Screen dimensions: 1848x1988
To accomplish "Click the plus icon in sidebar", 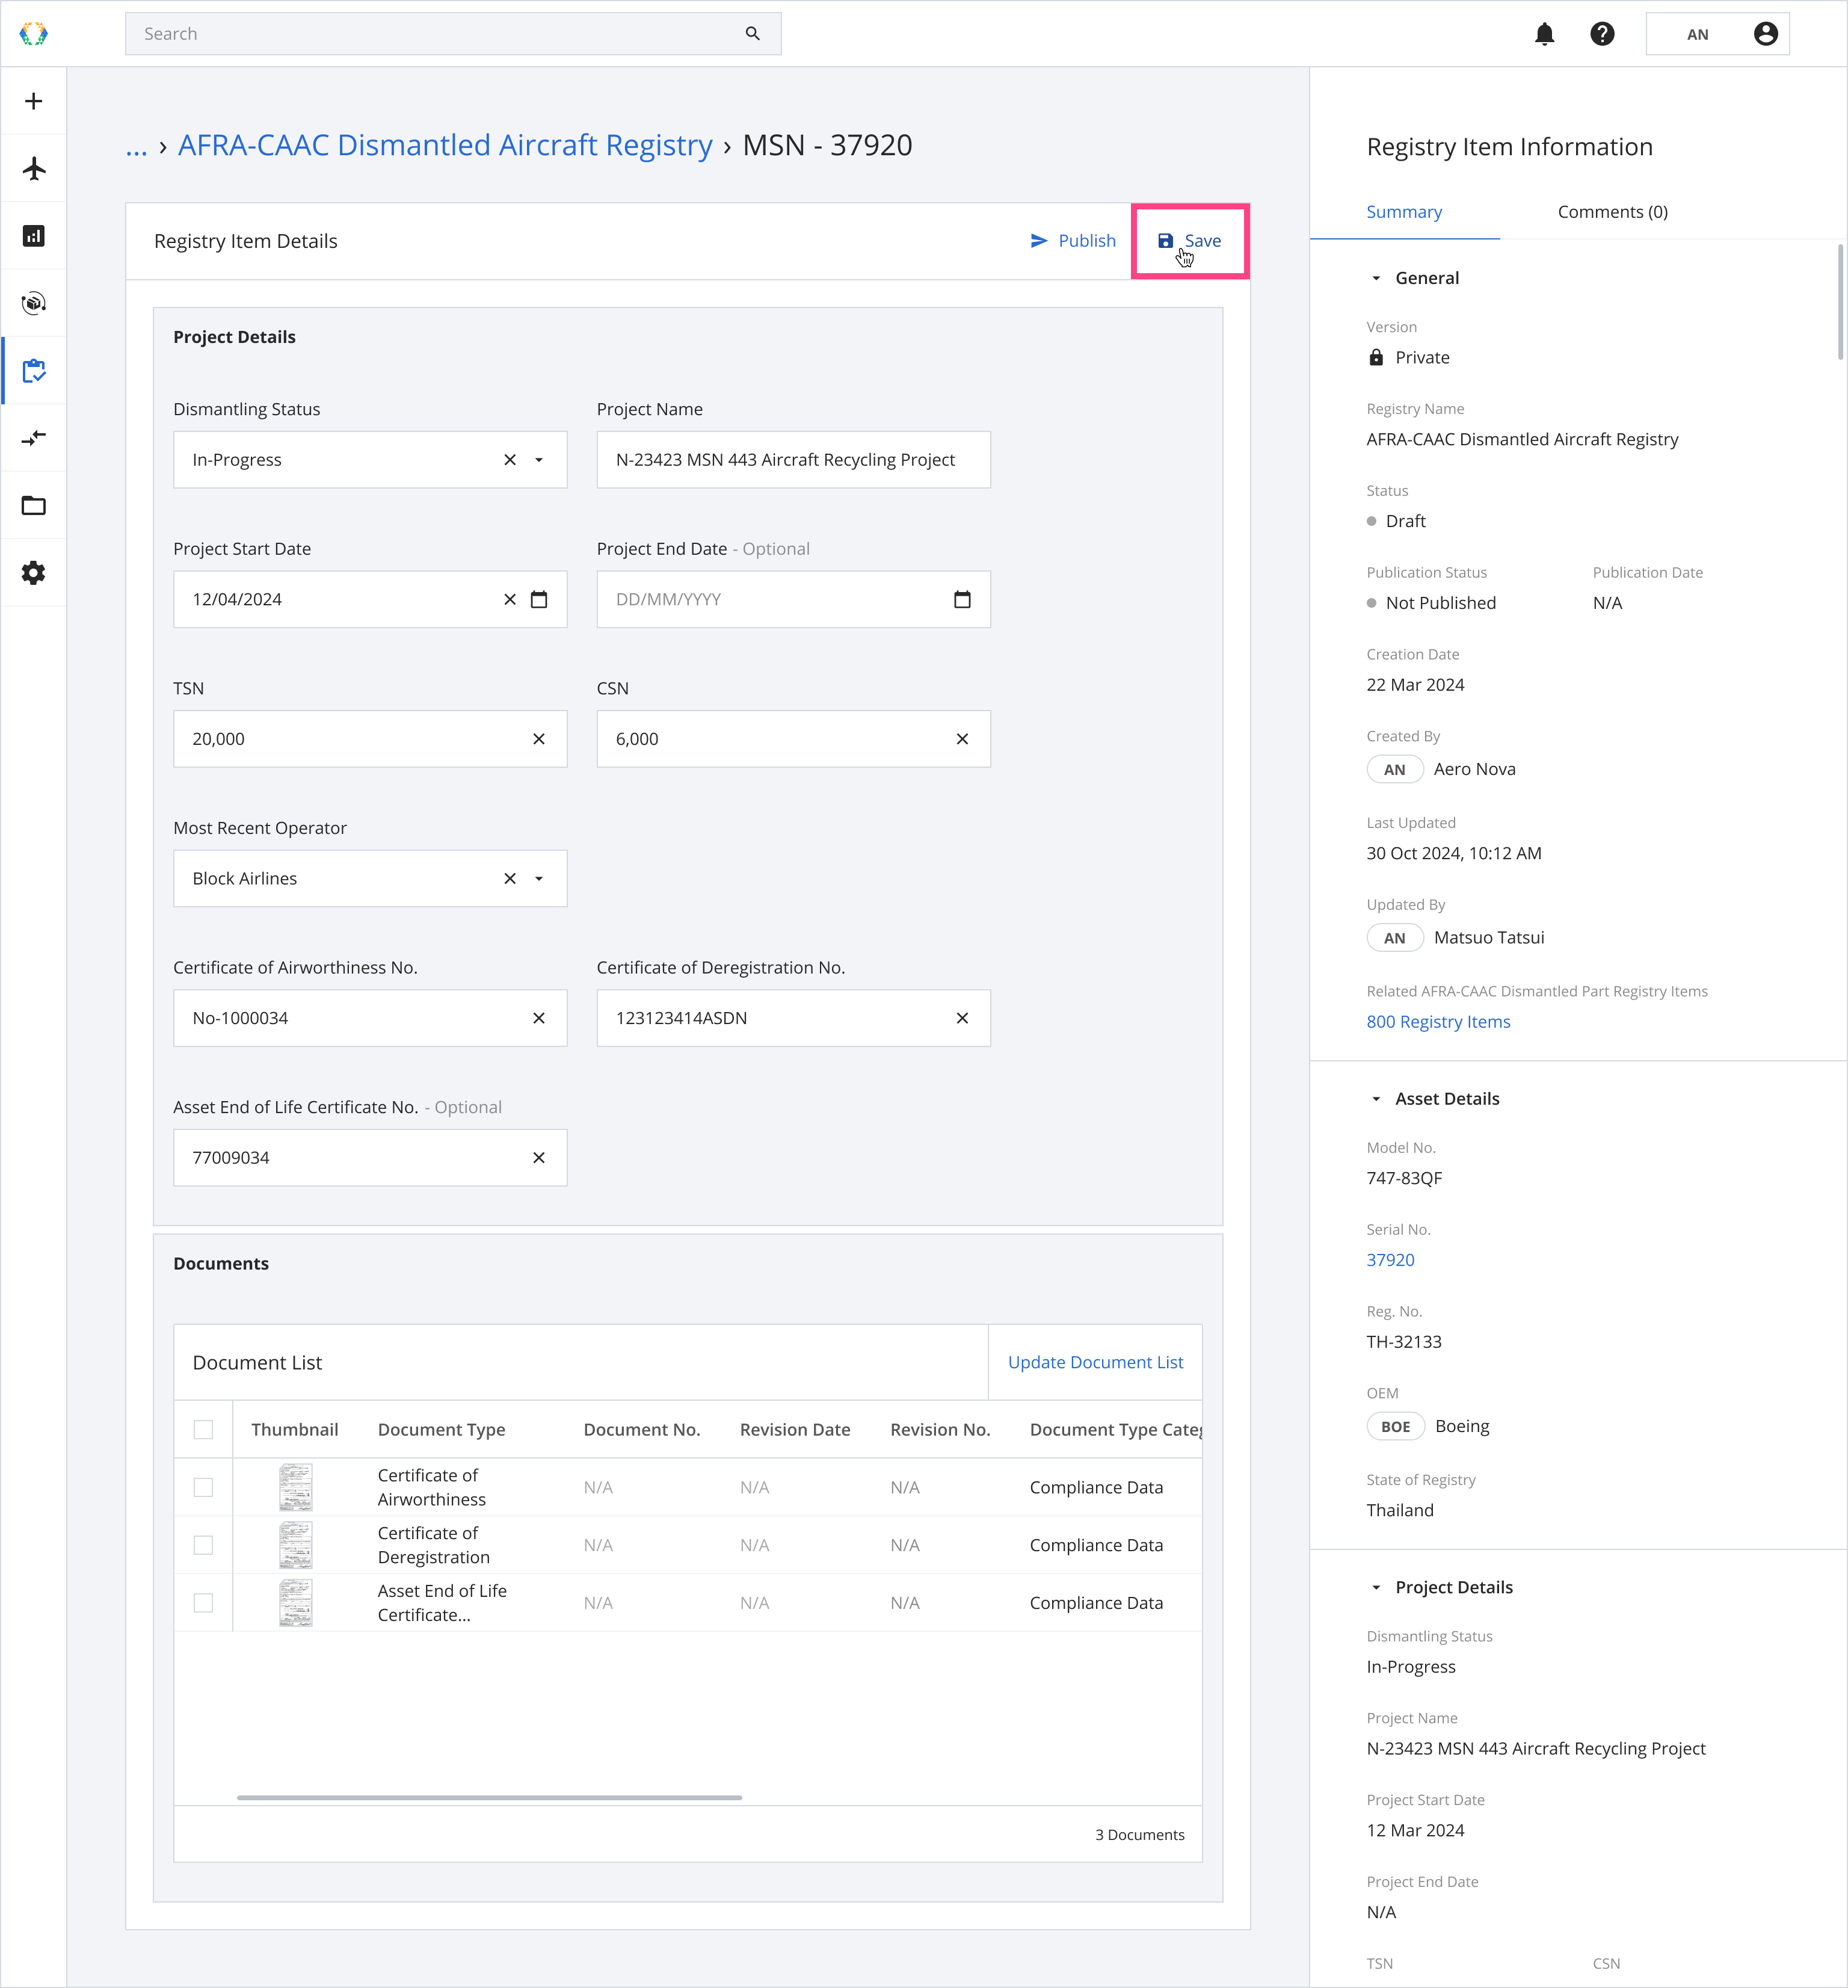I will pyautogui.click(x=34, y=101).
